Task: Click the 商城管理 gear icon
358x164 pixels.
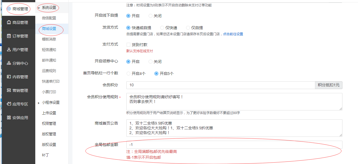Action: (x=9, y=9)
